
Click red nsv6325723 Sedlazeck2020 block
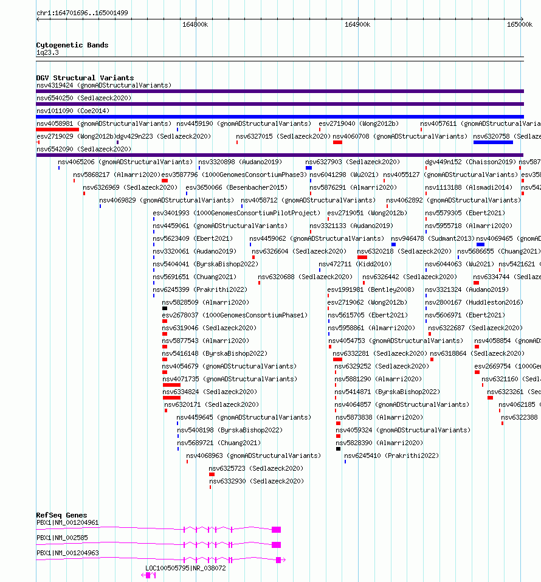point(212,474)
